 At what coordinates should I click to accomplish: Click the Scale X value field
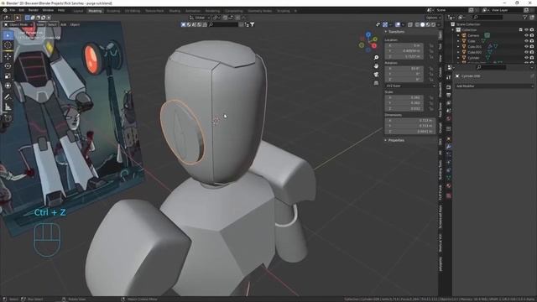coord(404,97)
